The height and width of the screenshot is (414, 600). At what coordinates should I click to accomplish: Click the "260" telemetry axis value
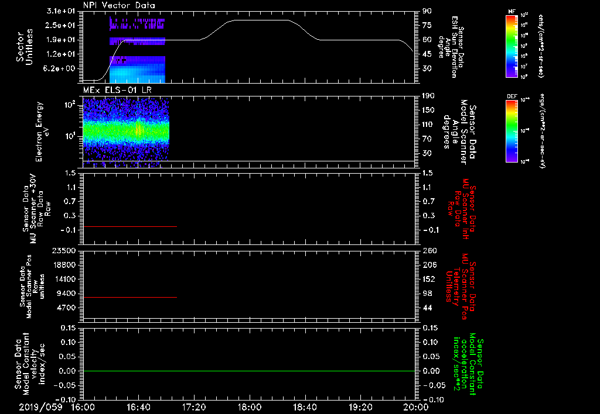(x=429, y=251)
